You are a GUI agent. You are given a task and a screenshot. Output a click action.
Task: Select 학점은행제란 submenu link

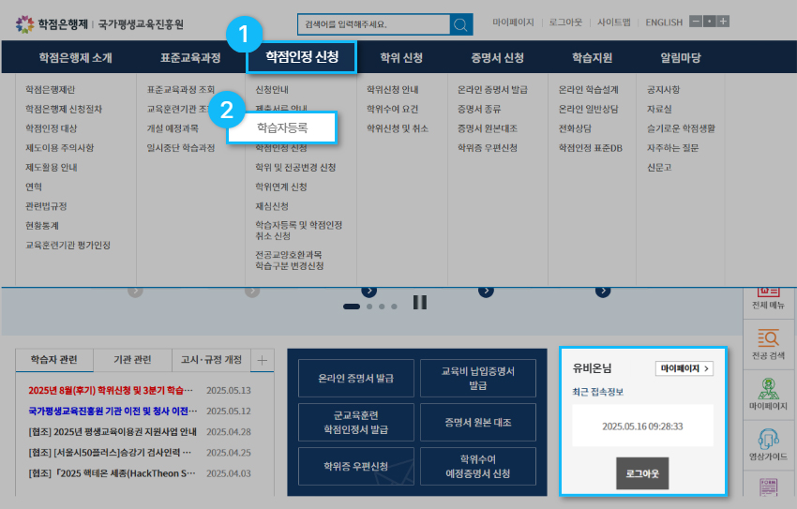click(x=51, y=89)
